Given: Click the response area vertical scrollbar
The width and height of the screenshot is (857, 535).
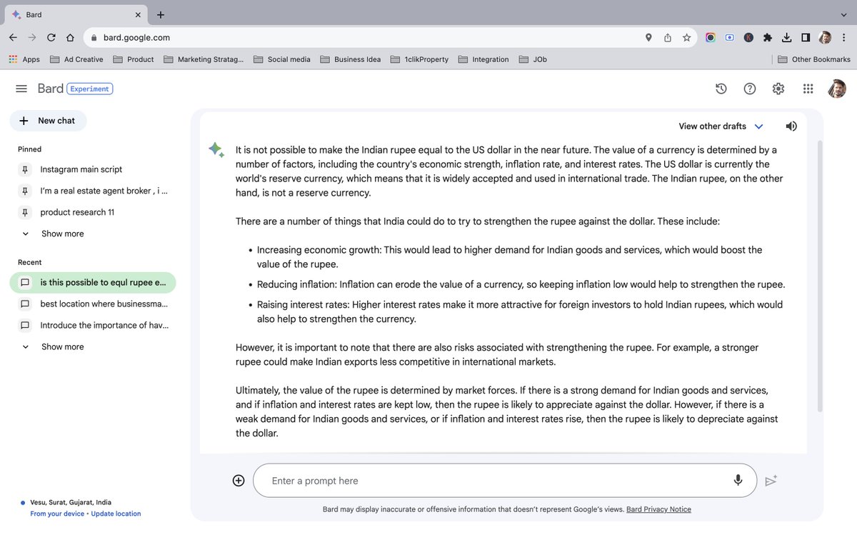Looking at the screenshot, I should click(819, 275).
